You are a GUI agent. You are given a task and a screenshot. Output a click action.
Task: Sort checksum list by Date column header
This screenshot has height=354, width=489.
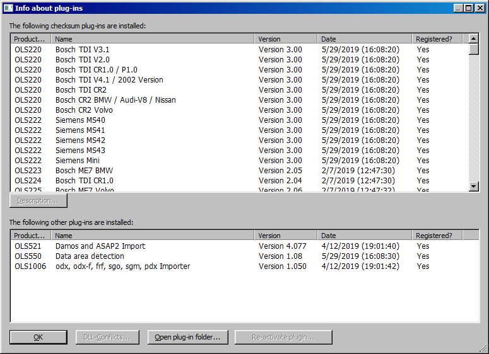[x=365, y=39]
